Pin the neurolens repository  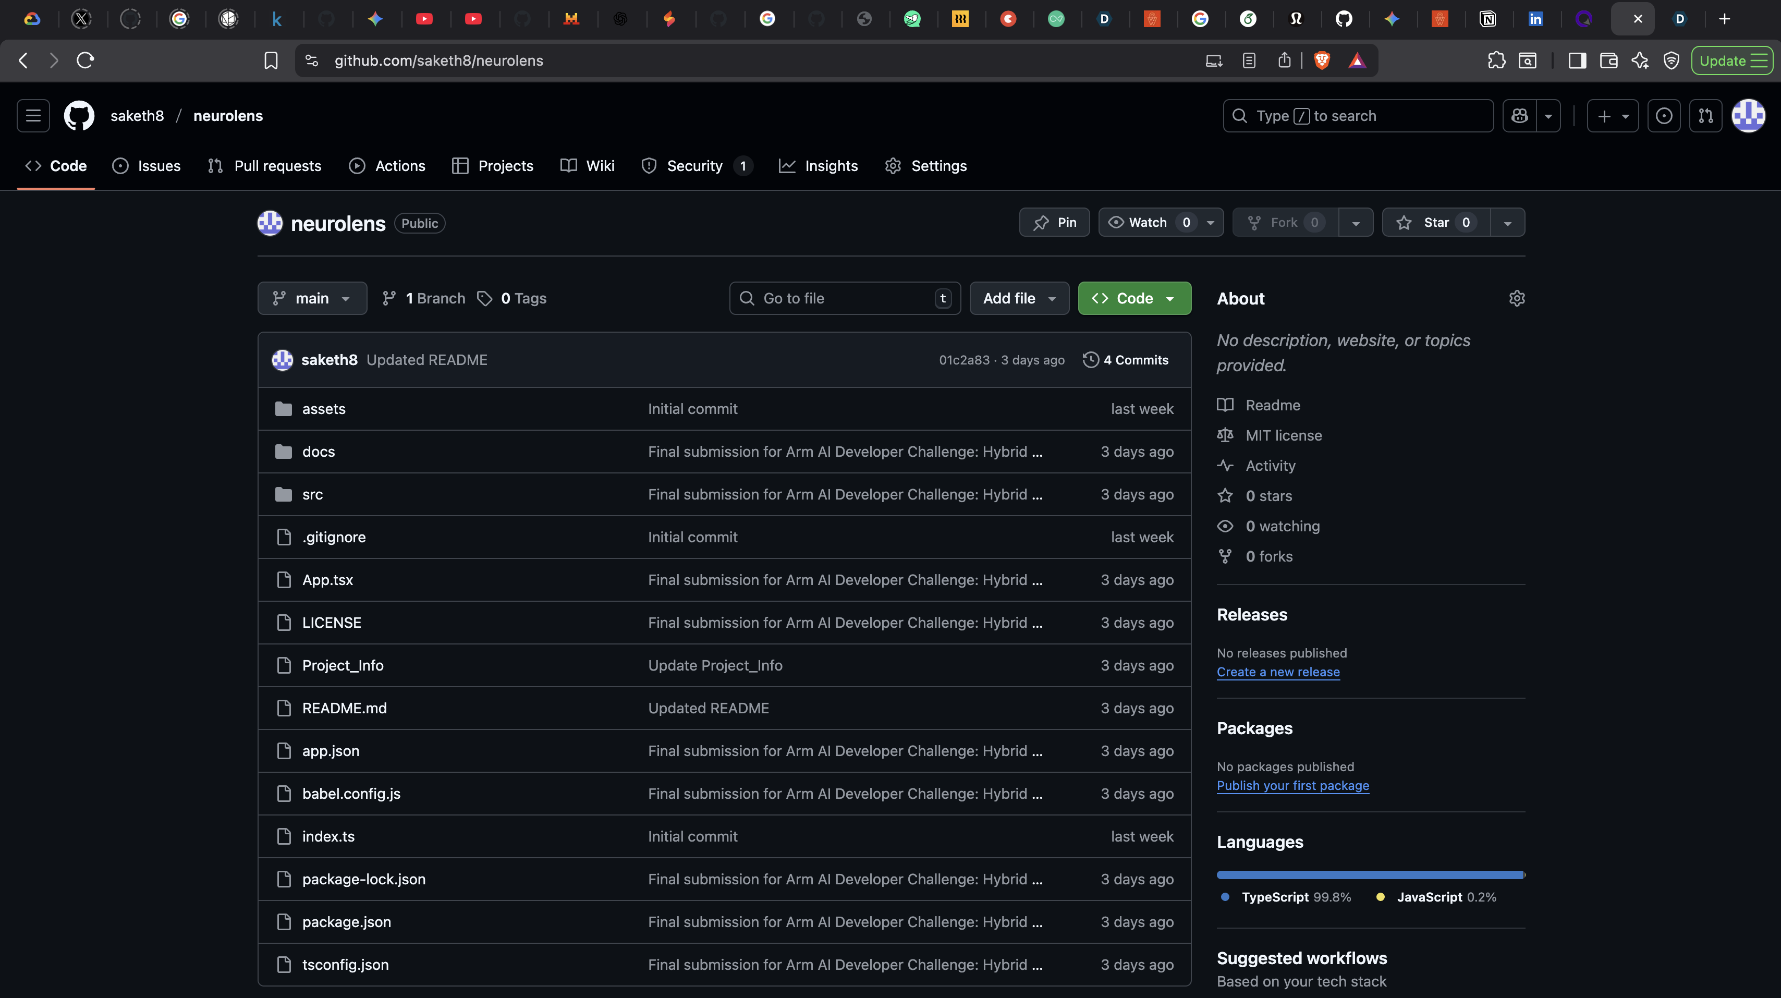[x=1054, y=222]
